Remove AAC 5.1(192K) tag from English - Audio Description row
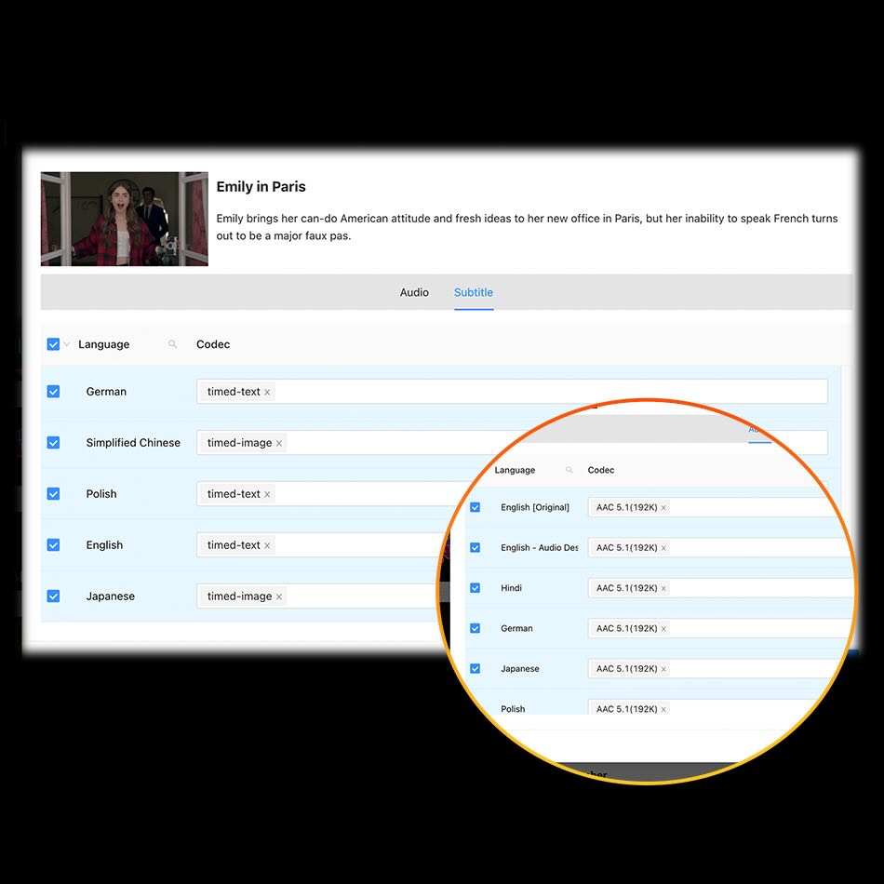 click(663, 548)
